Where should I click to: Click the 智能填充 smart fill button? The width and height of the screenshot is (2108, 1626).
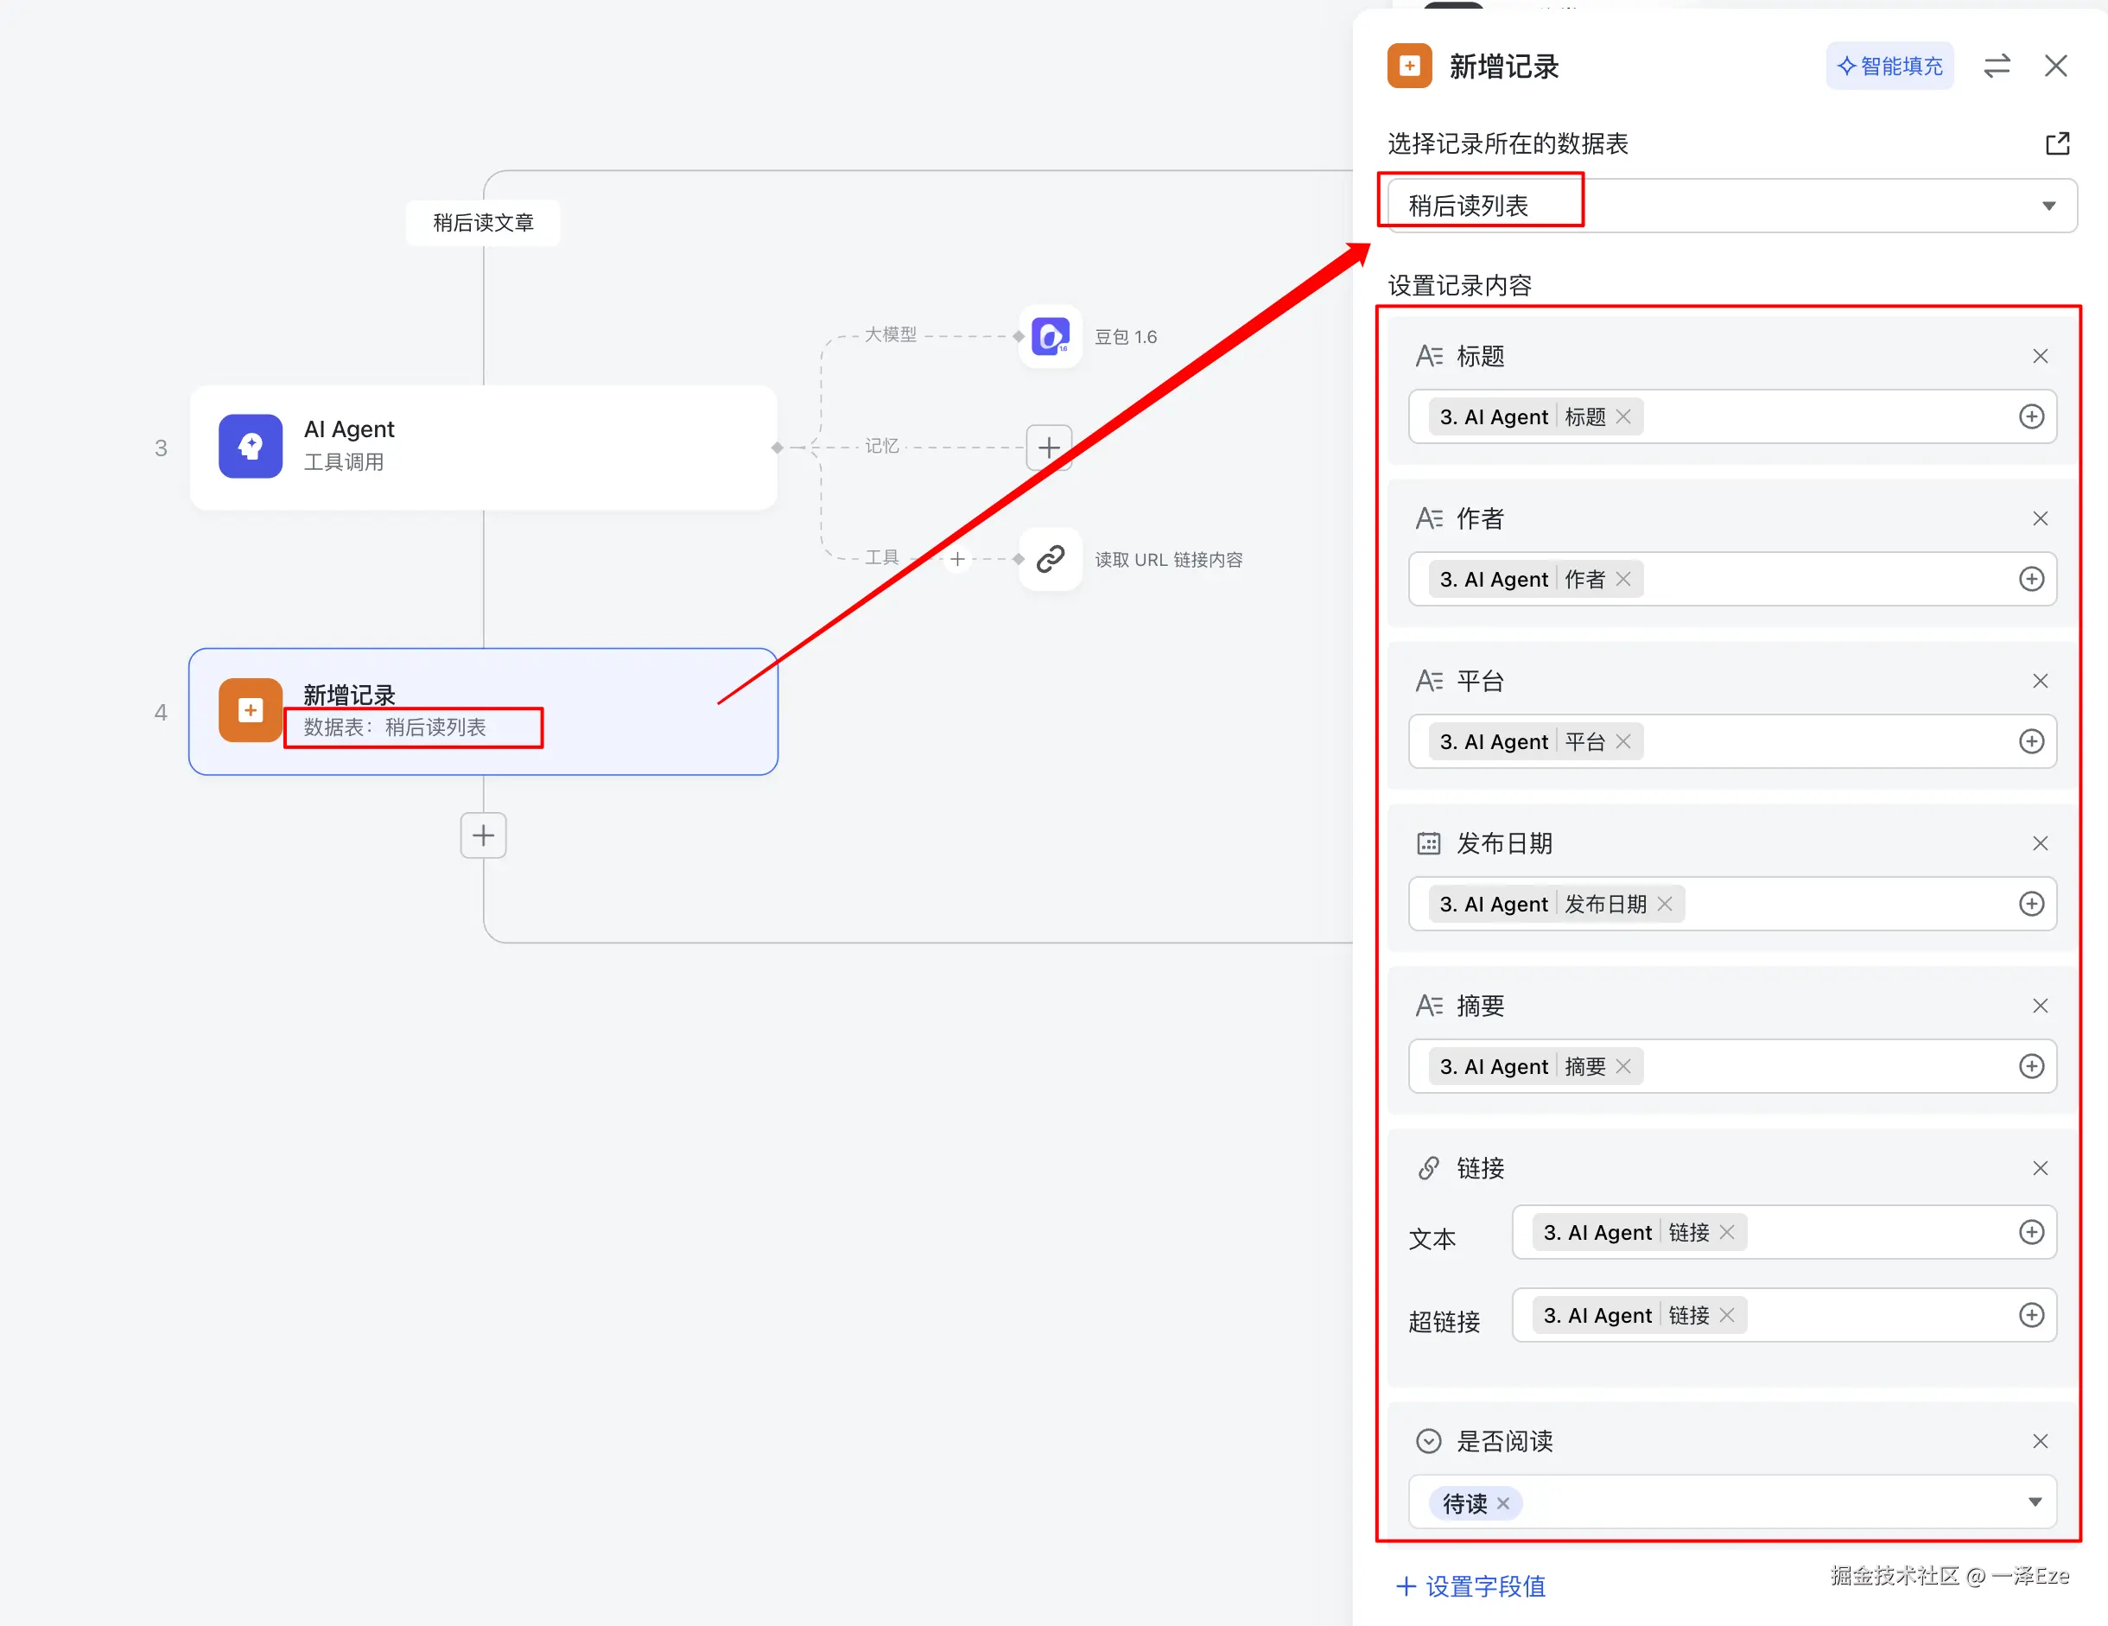[x=1889, y=66]
